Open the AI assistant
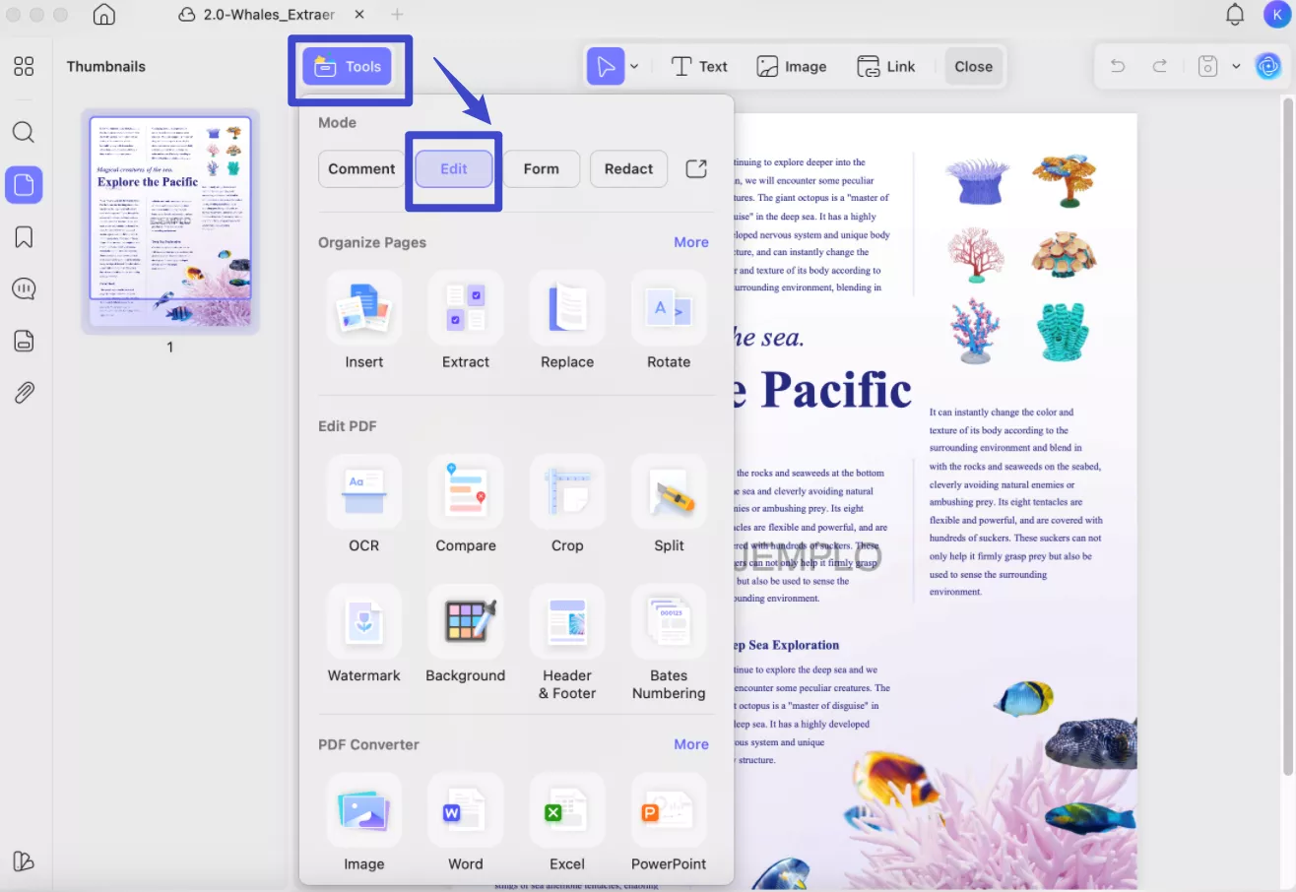1296x892 pixels. (1268, 66)
